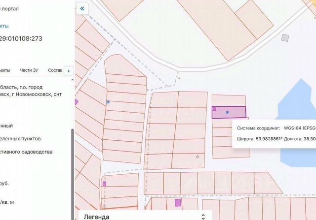Viewport: 316px width, 220px height.
Task: Select the purple square on lower-left parcel
Action: [x=104, y=183]
